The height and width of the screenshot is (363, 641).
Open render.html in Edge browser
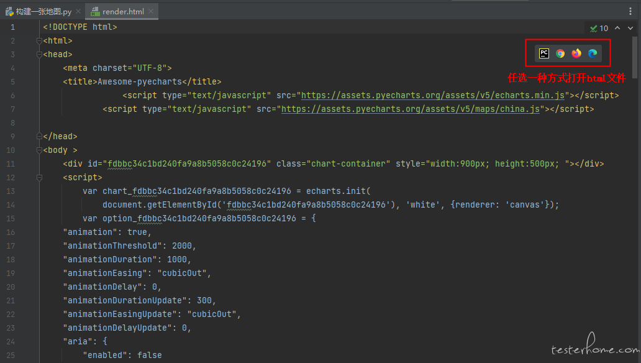593,53
